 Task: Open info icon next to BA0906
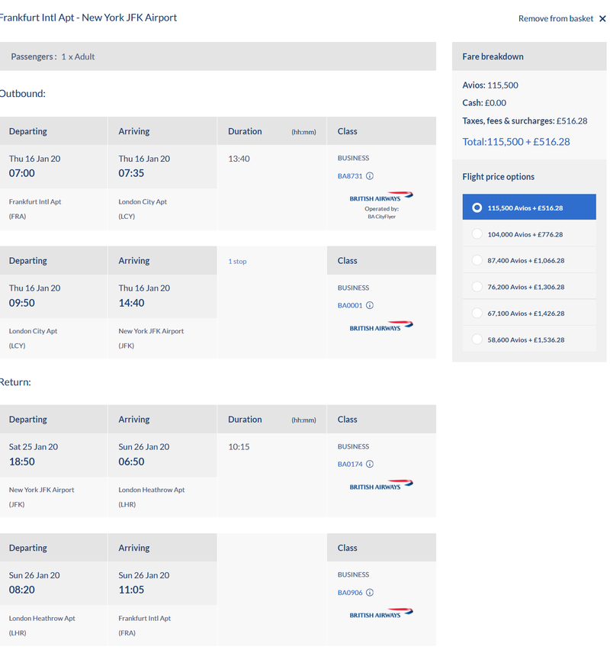(370, 593)
